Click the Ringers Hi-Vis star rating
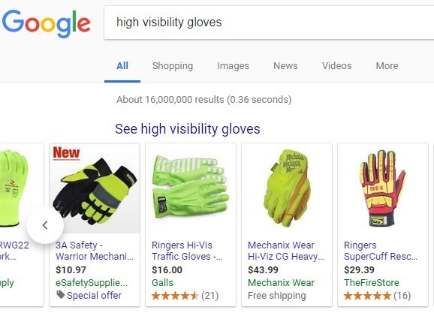434x313 pixels. click(175, 296)
